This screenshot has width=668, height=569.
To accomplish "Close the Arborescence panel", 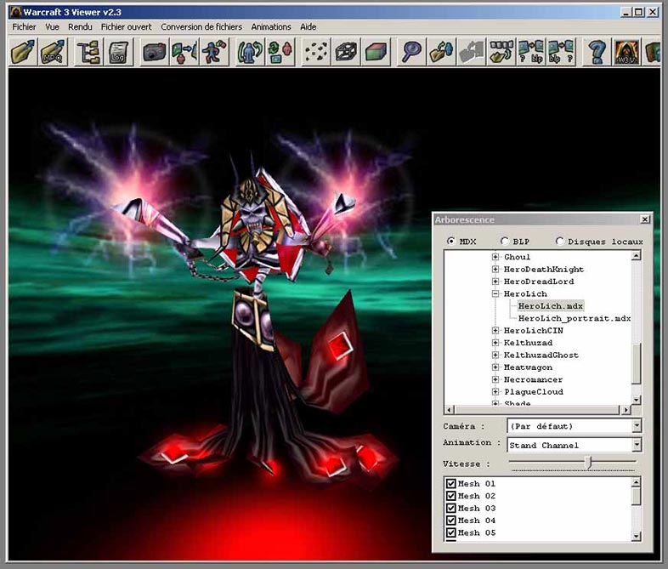I will [x=645, y=219].
